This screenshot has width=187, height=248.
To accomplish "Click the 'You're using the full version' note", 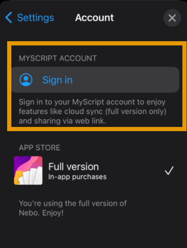I will coord(73,203).
